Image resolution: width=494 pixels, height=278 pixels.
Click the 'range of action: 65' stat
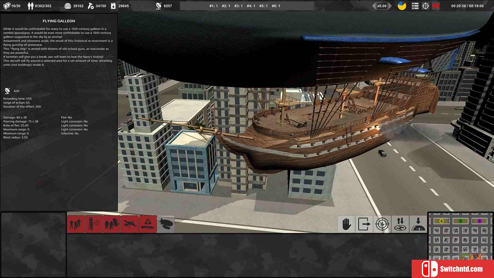click(16, 102)
